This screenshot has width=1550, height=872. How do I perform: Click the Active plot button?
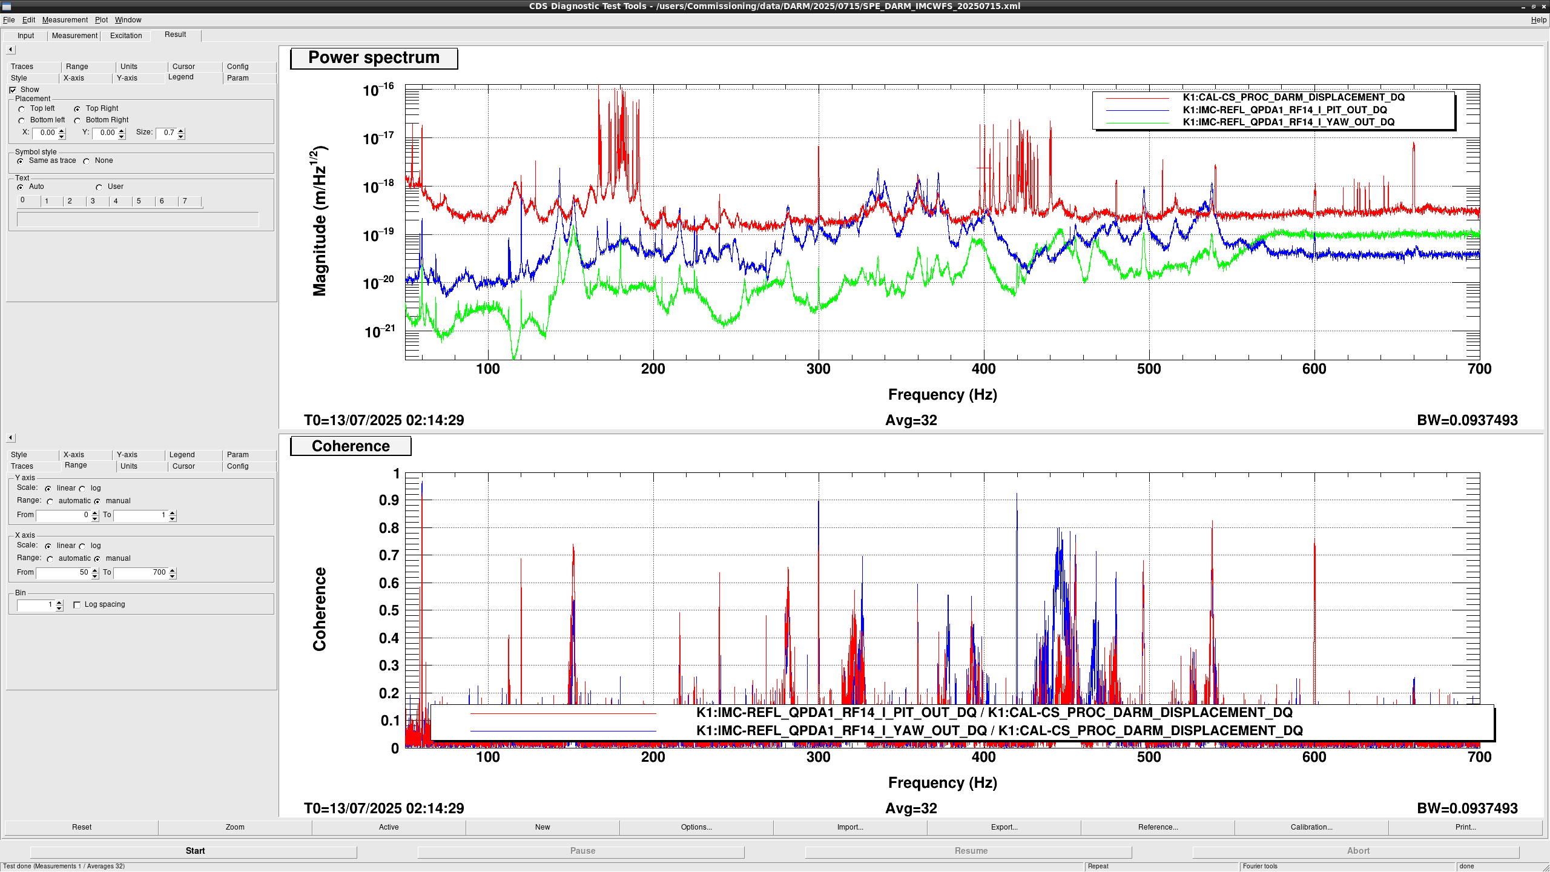(389, 827)
